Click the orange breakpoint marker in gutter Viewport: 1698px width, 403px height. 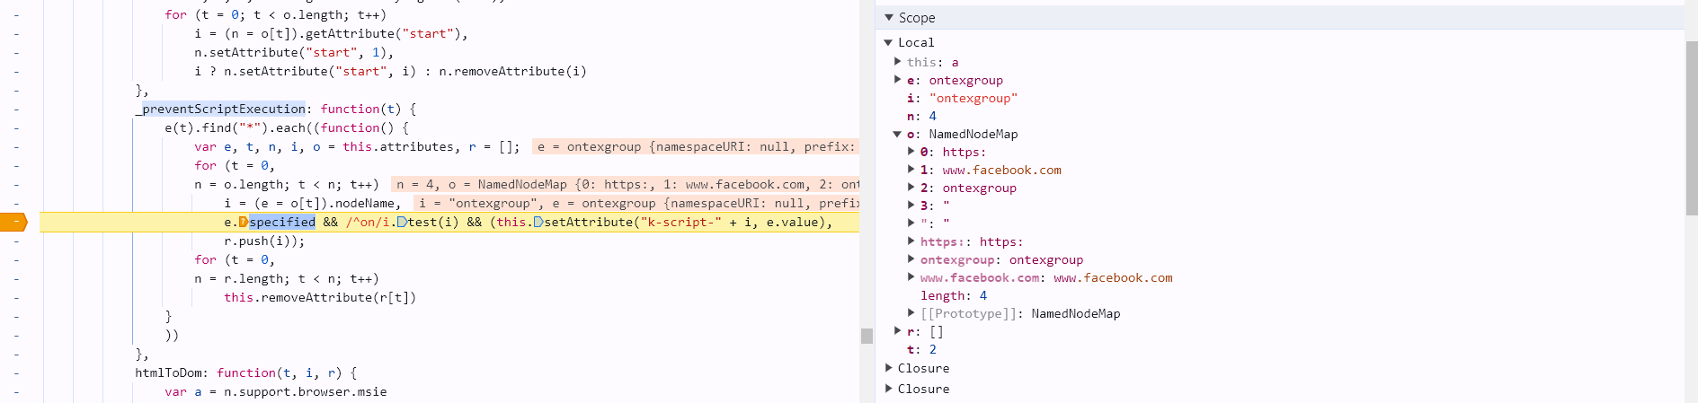pyautogui.click(x=13, y=223)
